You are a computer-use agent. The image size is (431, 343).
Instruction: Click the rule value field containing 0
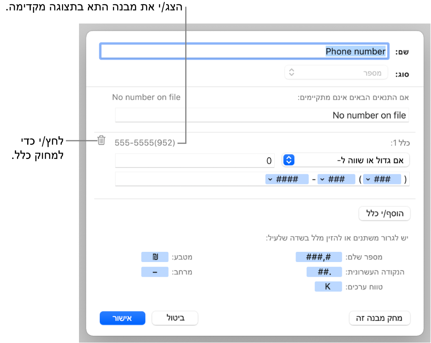point(195,160)
